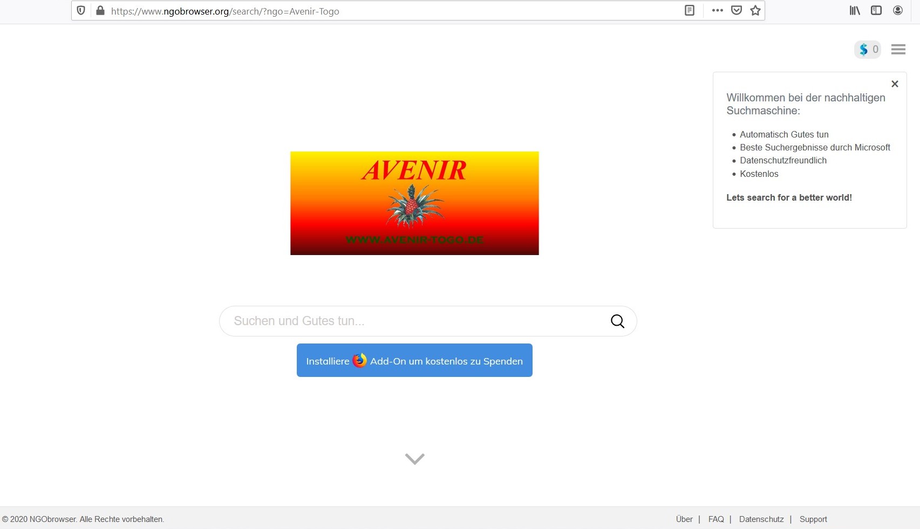Click Installiere Add-On um kostenlos zu Spenden
Viewport: 920px width, 529px height.
[414, 360]
